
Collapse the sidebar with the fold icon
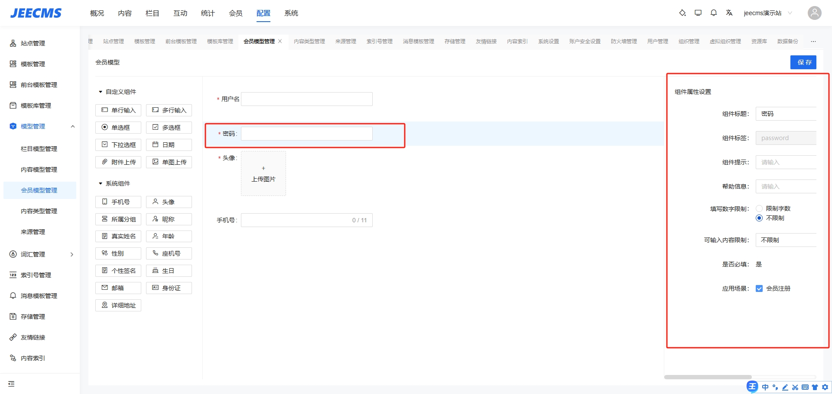[11, 384]
